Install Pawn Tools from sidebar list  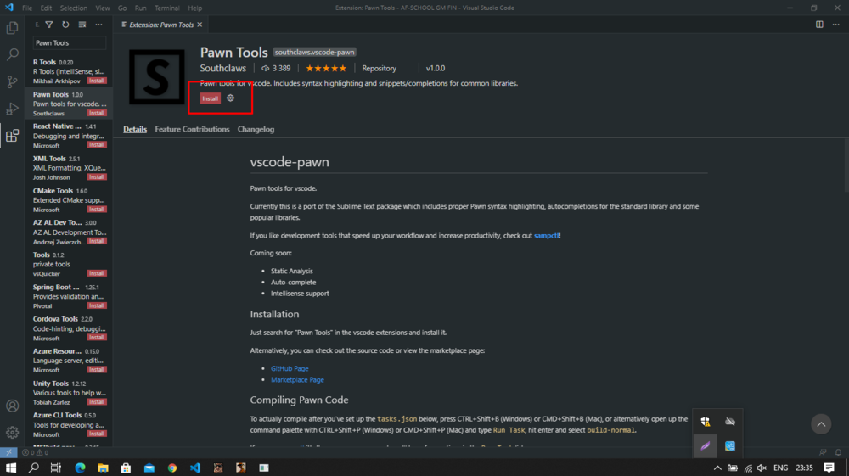click(x=97, y=113)
